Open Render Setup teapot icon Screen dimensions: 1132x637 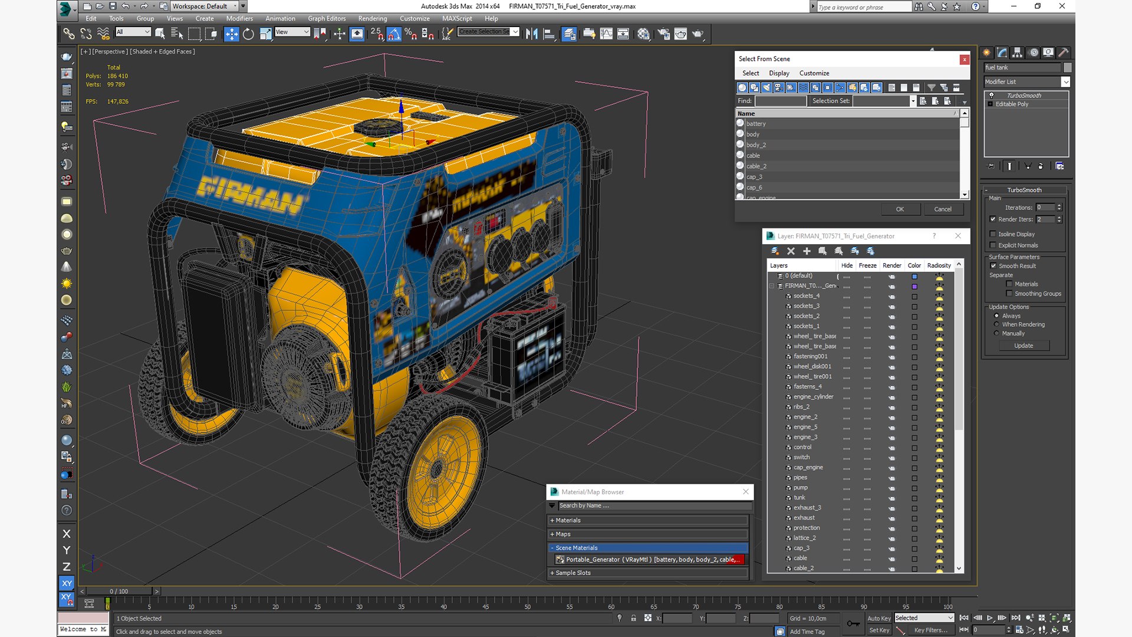[x=663, y=34]
